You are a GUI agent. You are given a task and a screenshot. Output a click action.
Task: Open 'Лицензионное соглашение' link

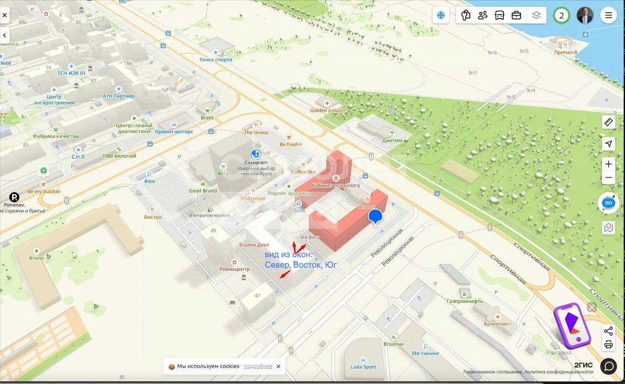coord(493,372)
